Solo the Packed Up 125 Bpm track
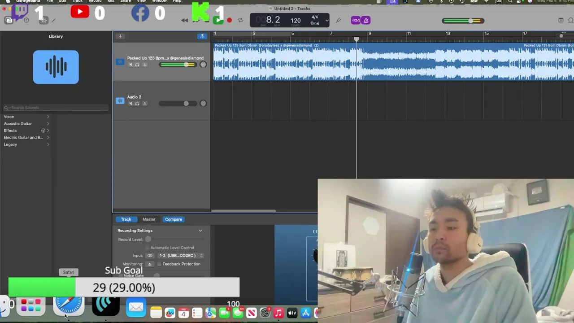The width and height of the screenshot is (574, 323). click(137, 65)
